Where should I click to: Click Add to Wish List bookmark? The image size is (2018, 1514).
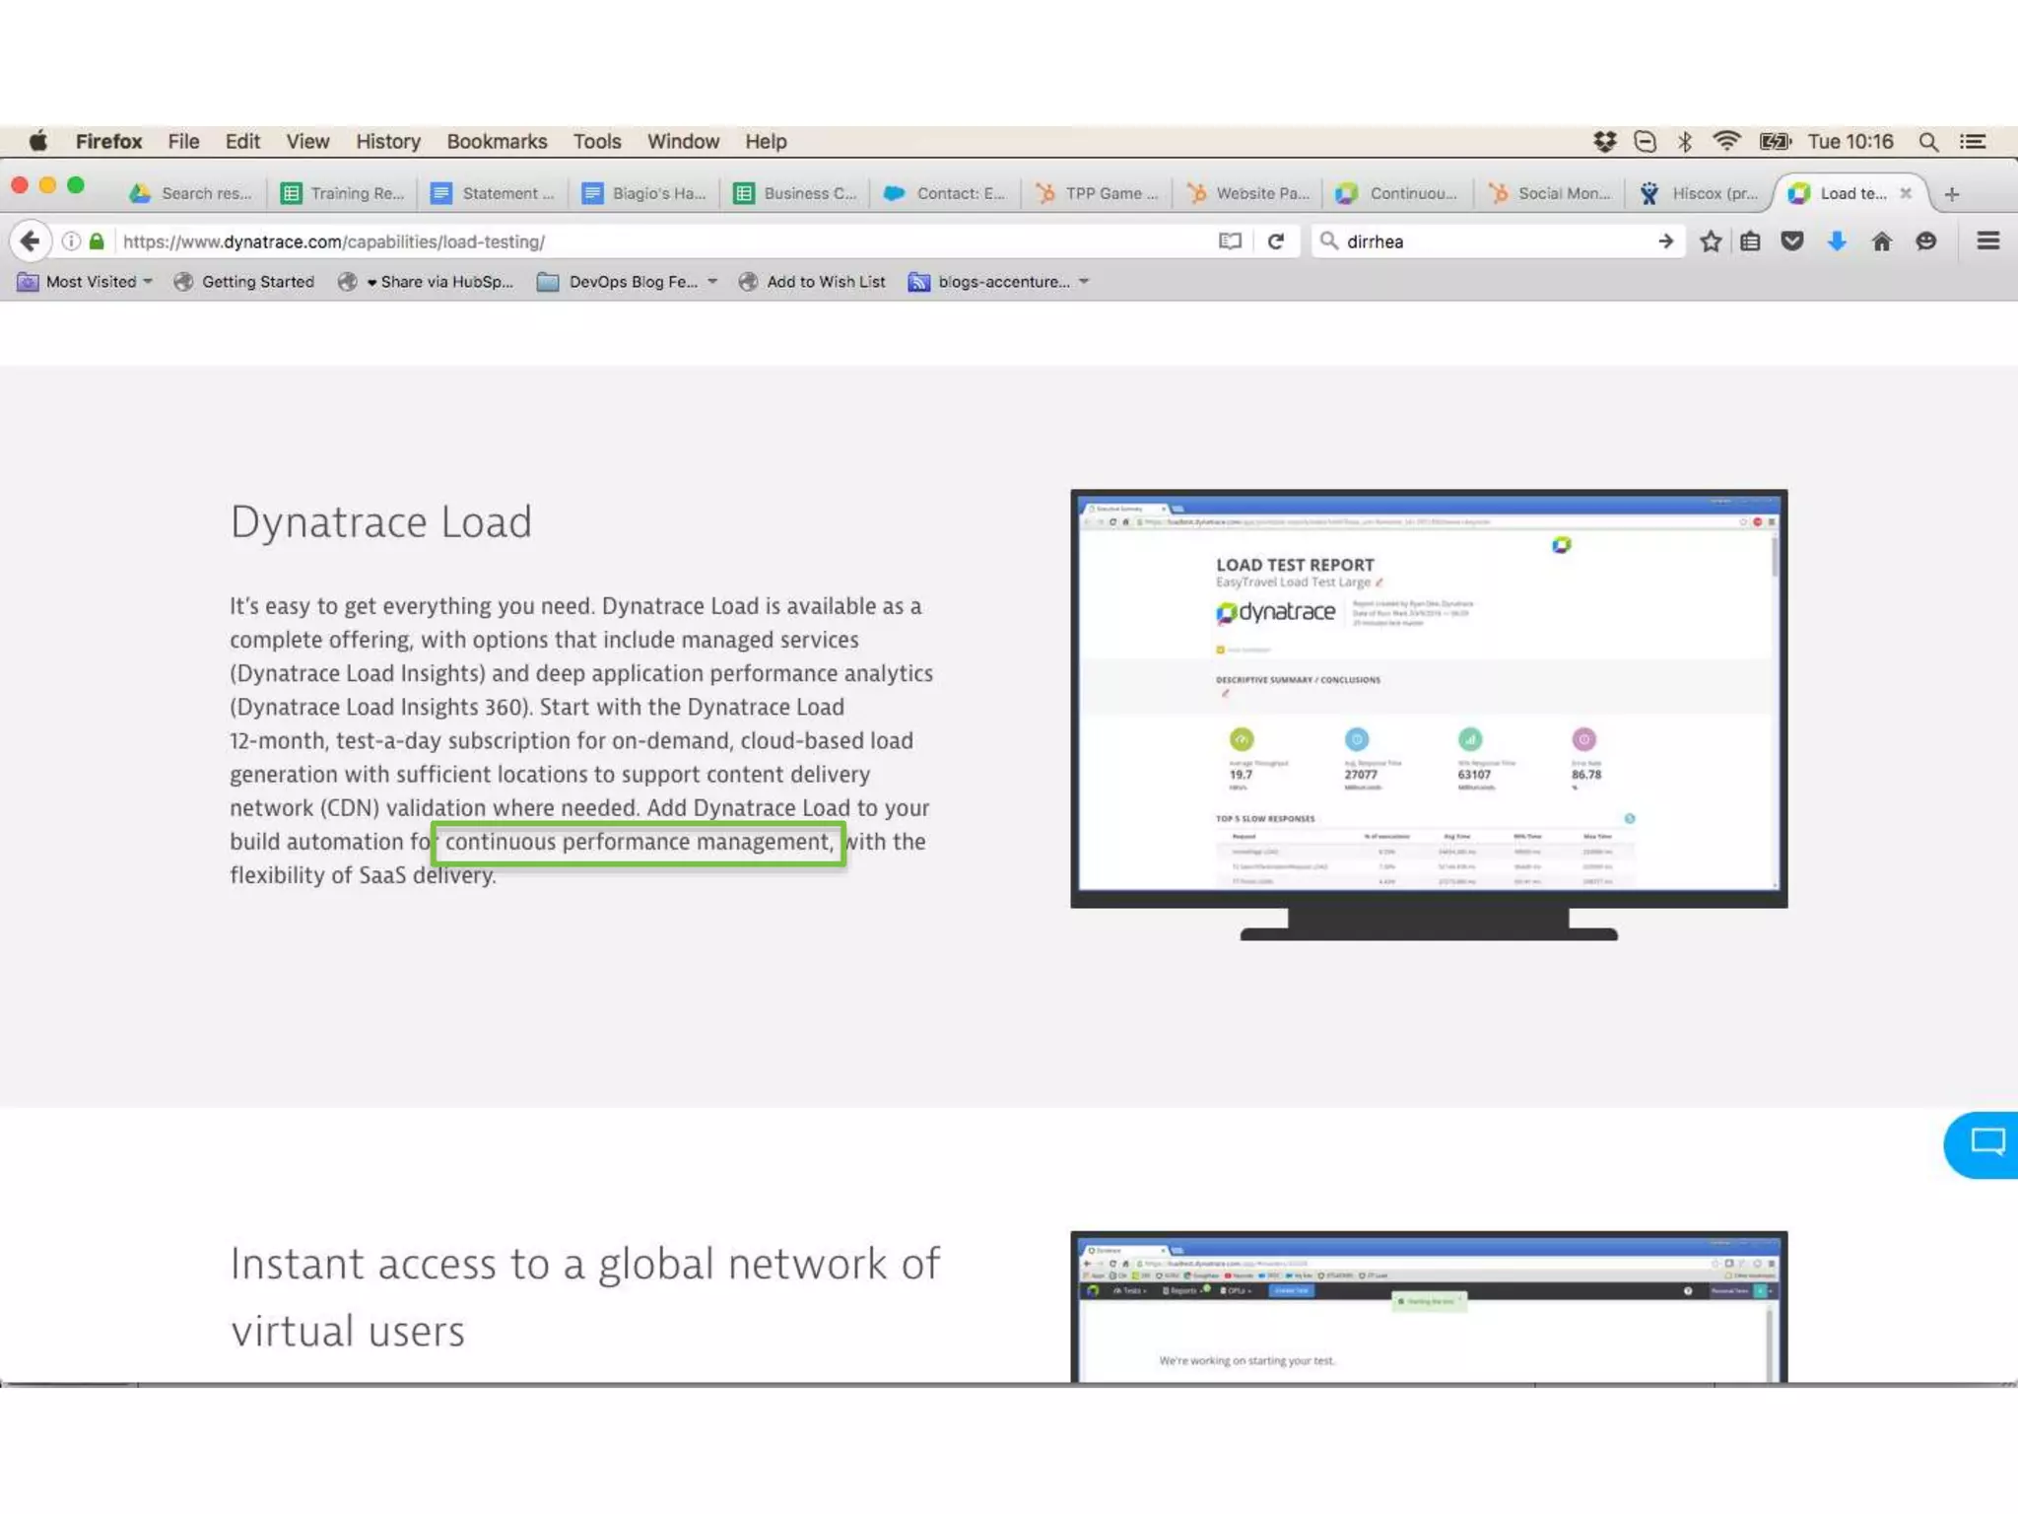coord(813,282)
